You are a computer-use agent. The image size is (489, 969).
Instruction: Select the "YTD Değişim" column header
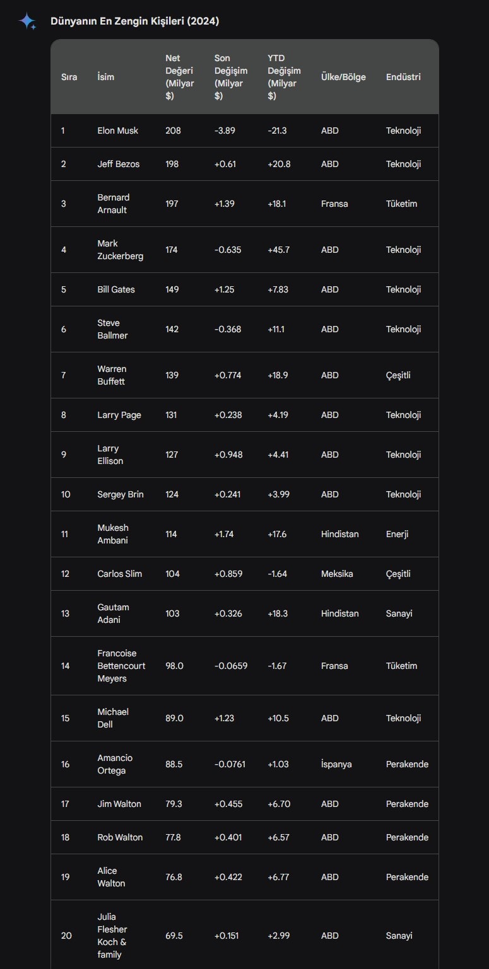[x=284, y=77]
